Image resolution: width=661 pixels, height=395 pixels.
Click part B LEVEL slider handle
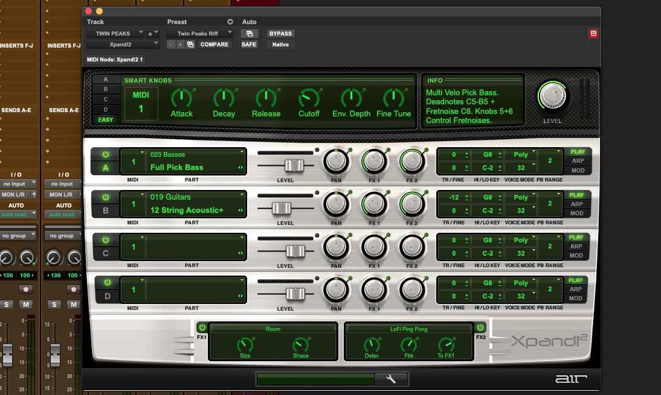click(x=281, y=208)
